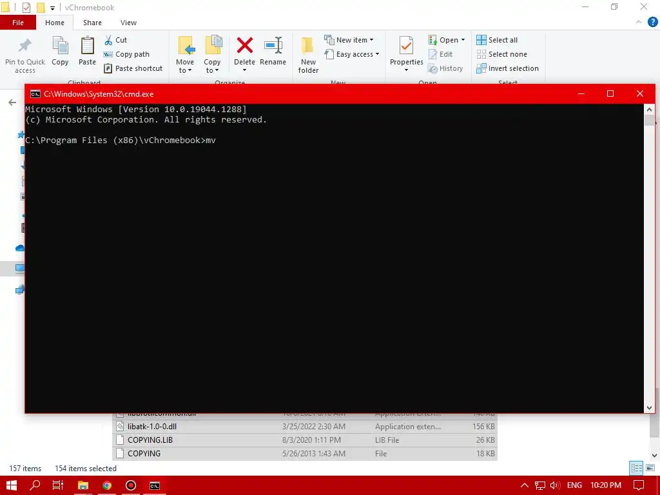Screen dimensions: 660x495
Task: Click the ENG language indicator
Action: [574, 485]
